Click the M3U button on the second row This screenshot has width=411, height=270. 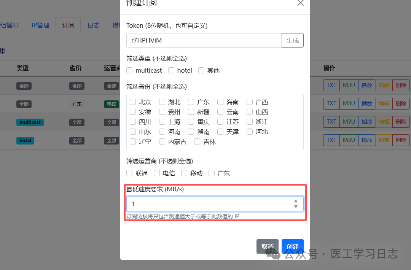[349, 103]
